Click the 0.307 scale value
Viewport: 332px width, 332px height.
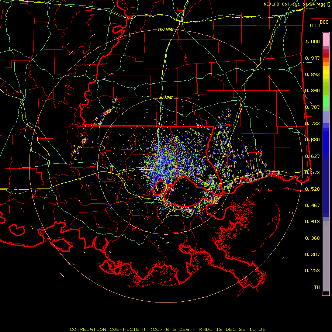312,255
